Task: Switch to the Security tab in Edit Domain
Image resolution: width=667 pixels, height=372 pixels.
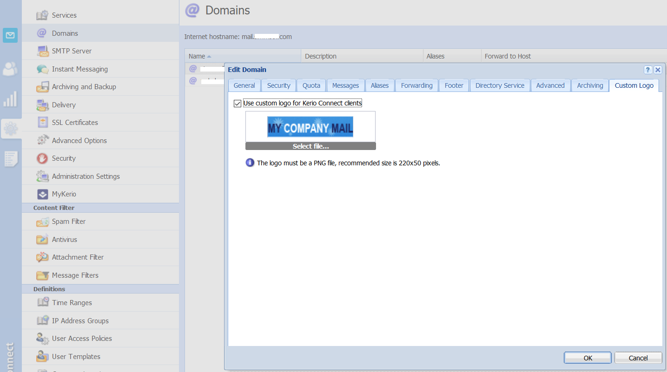Action: pyautogui.click(x=279, y=85)
